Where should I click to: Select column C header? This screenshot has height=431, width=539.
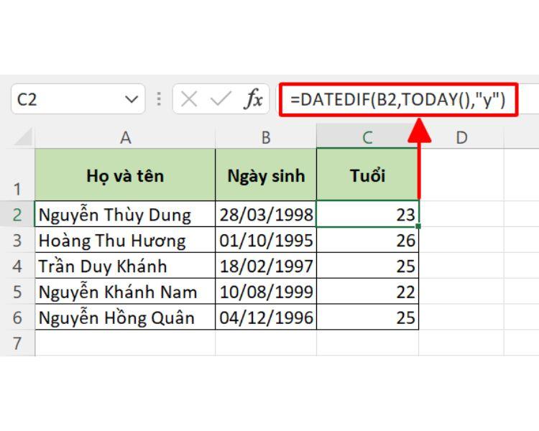(367, 137)
